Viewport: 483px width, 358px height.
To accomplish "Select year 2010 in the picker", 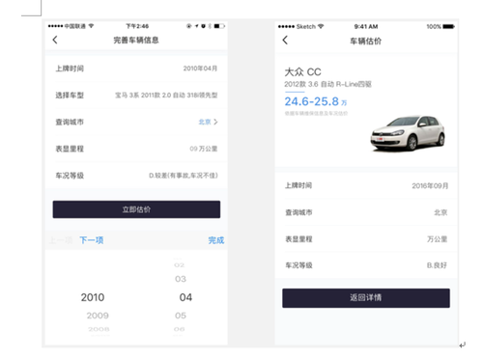I will coord(93,297).
